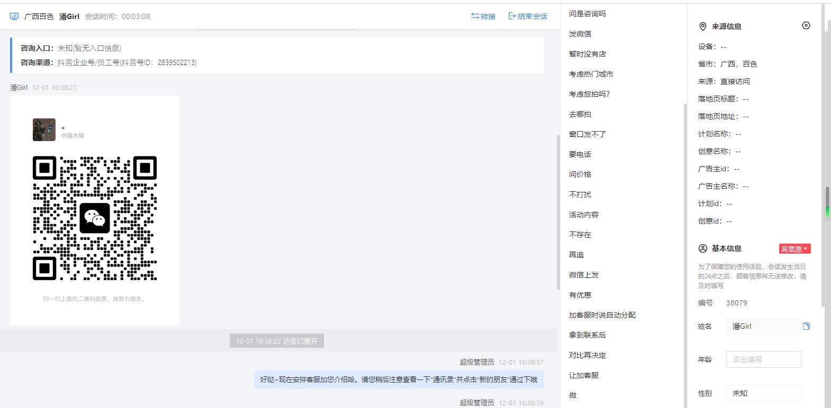Click the contact avatar above QR code
This screenshot has height=408, width=831.
click(44, 129)
